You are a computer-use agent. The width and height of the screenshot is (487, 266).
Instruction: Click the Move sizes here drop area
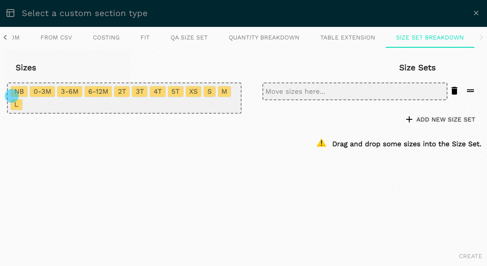[x=354, y=92]
